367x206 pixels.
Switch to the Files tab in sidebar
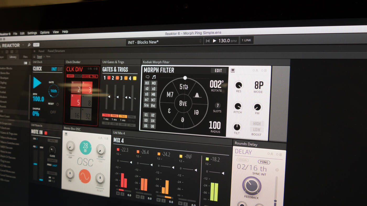tap(25, 57)
